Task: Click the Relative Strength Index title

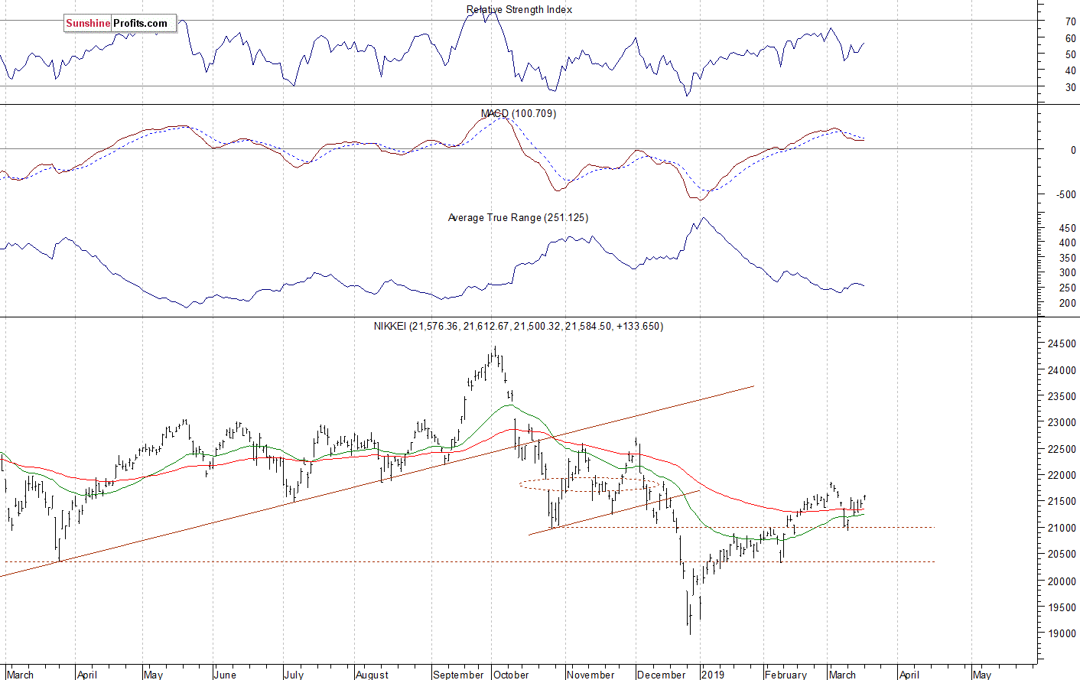Action: (x=519, y=9)
